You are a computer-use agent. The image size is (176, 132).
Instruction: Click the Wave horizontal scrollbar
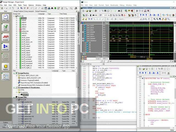[x=142, y=61]
